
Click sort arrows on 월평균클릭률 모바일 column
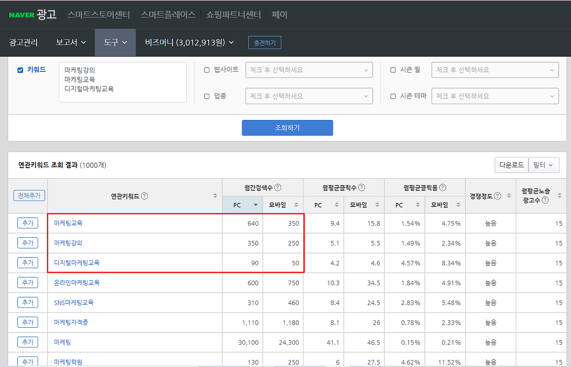459,205
